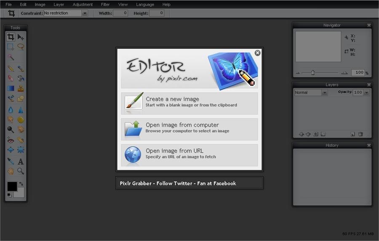Click the layer styles icon in Layers

click(x=323, y=134)
